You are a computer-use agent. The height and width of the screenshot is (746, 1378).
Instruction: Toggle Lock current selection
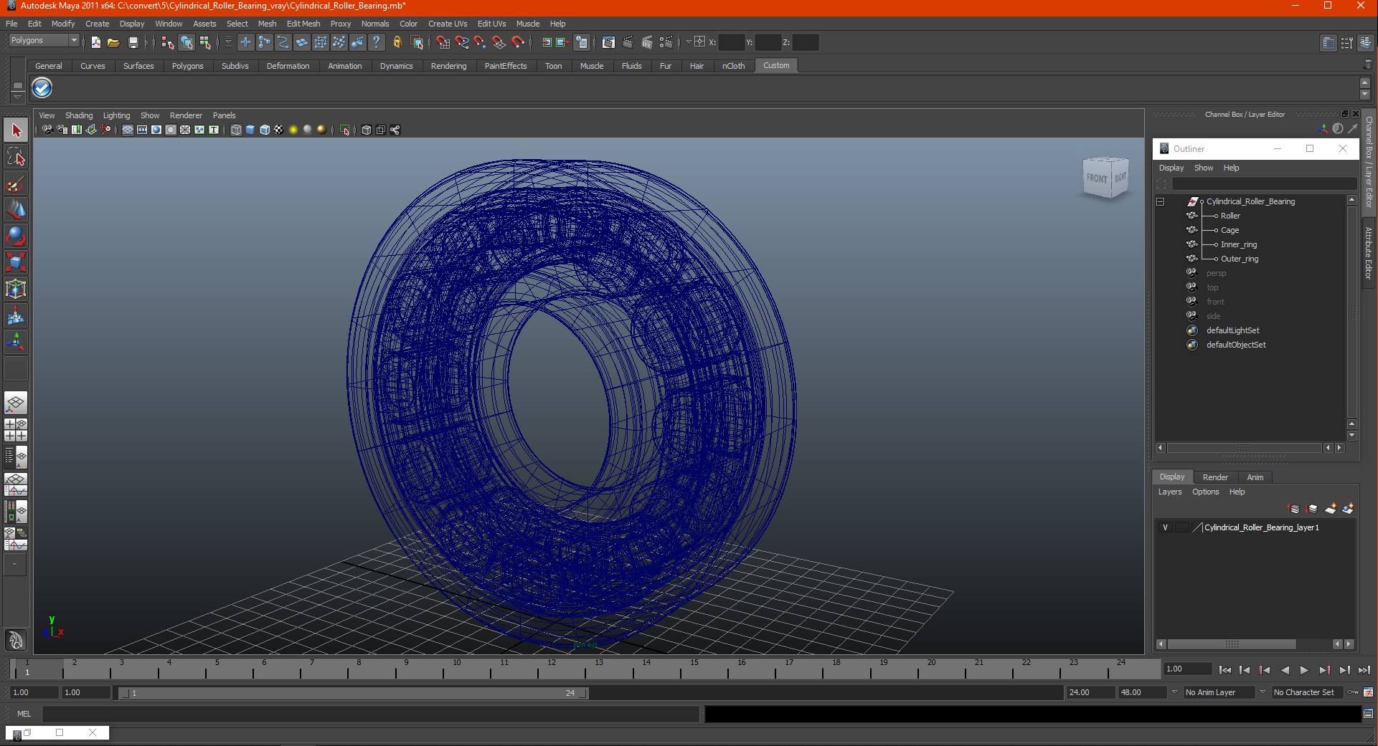click(x=397, y=42)
